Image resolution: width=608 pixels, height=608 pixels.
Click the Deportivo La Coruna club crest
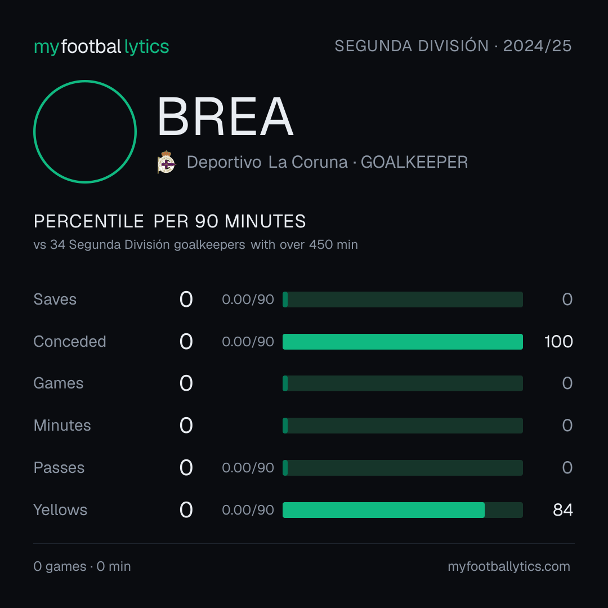coord(167,162)
